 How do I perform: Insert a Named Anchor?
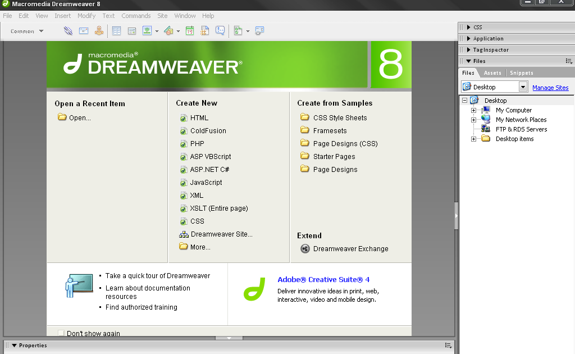coord(99,30)
